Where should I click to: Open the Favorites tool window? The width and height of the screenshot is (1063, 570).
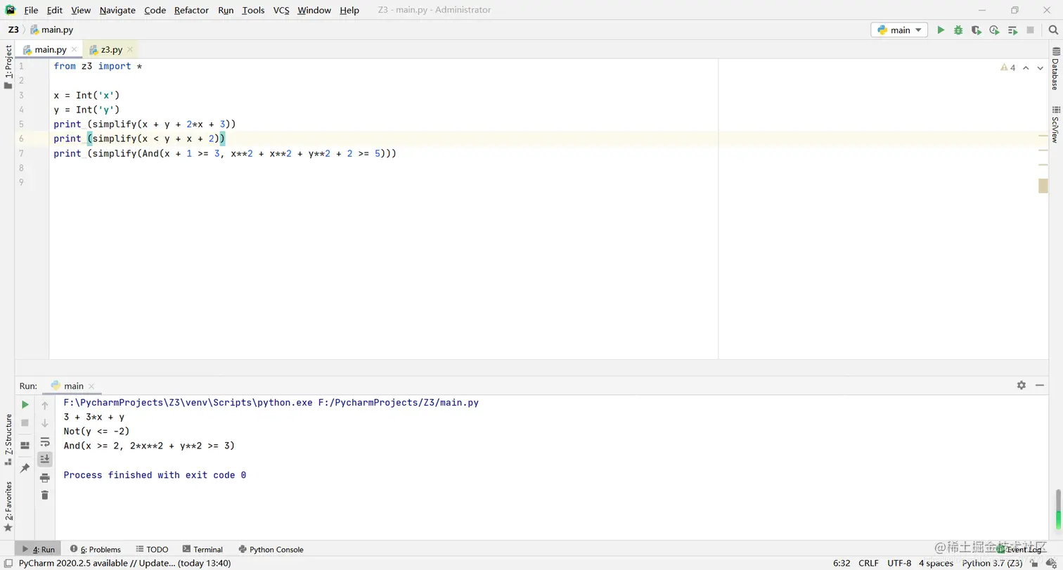click(8, 507)
